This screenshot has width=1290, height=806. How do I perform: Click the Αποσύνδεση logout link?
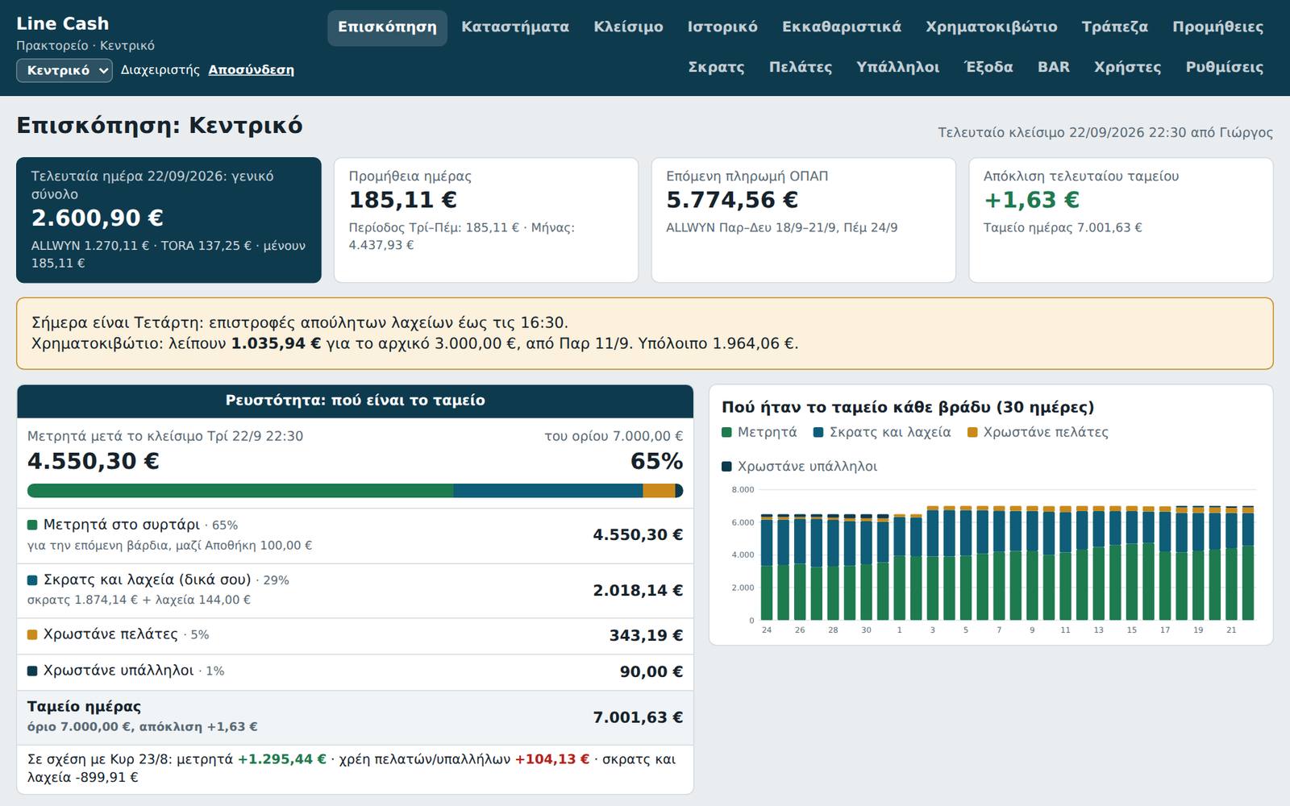251,70
